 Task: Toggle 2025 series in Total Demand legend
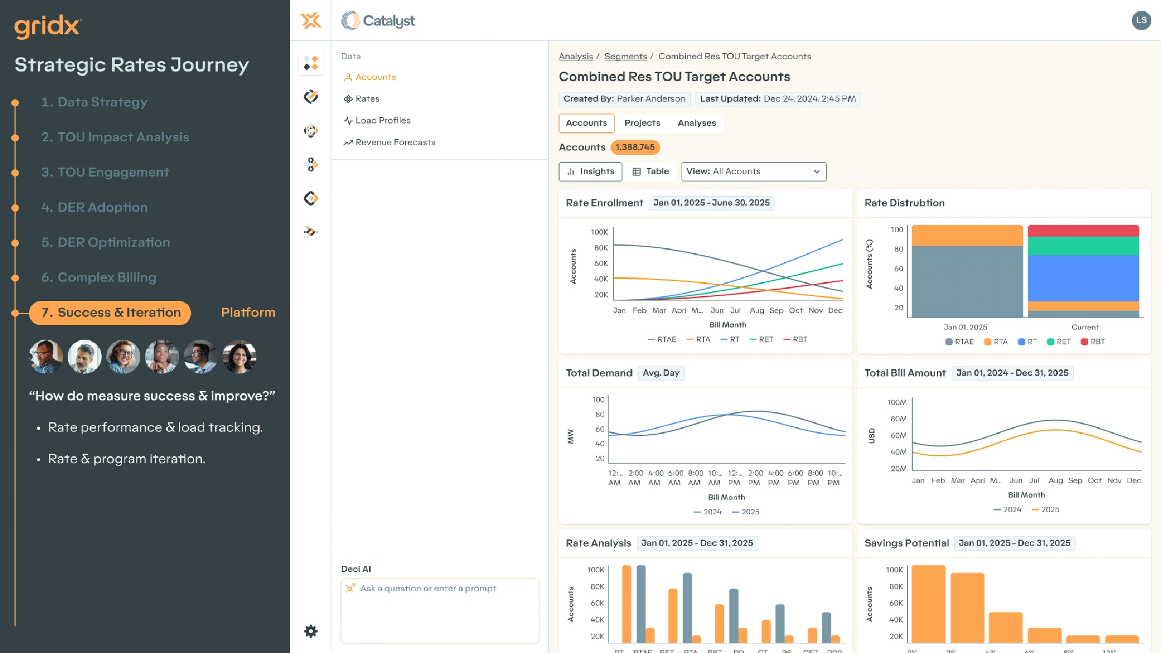746,512
